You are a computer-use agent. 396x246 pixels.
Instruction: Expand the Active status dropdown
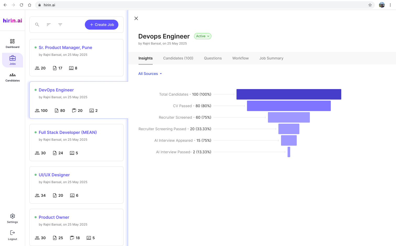pos(202,36)
